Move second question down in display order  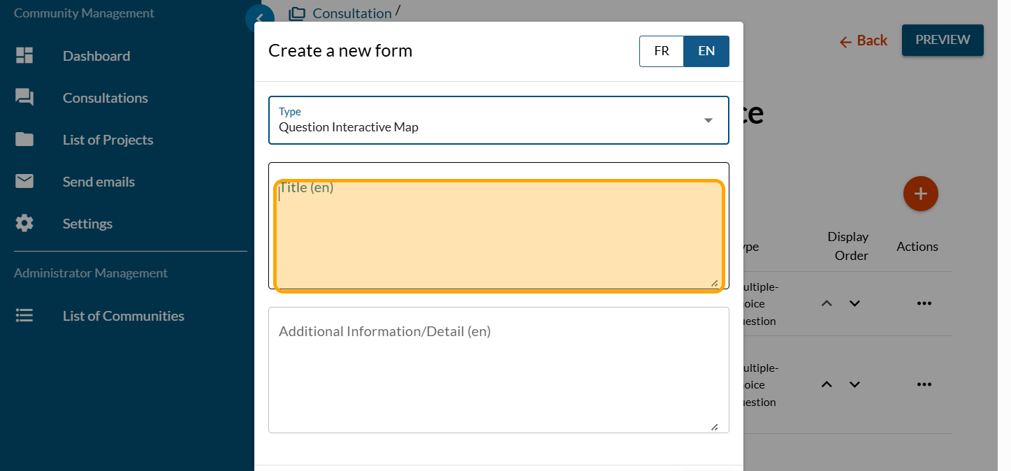click(854, 384)
